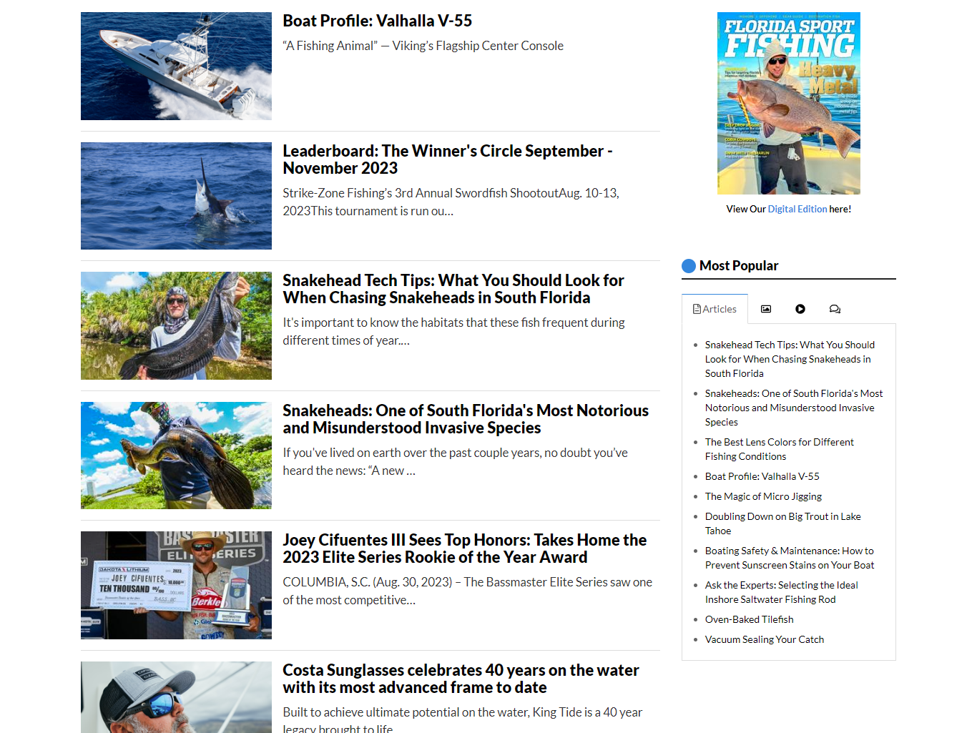Click the blue circle beside Most Popular
Image resolution: width=977 pixels, height=733 pixels.
689,266
